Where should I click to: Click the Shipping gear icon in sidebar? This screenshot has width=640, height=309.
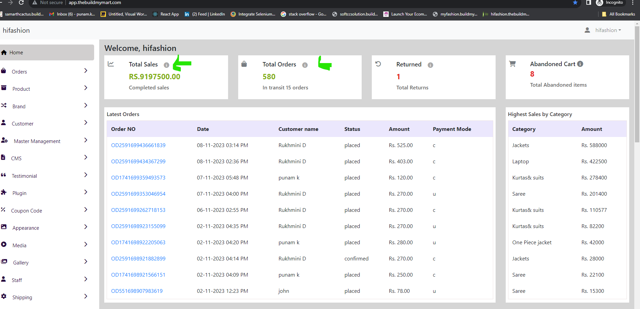[4, 296]
